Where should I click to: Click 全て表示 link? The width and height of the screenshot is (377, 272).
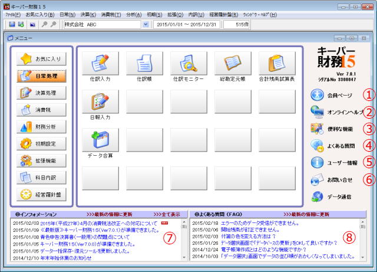[167, 214]
